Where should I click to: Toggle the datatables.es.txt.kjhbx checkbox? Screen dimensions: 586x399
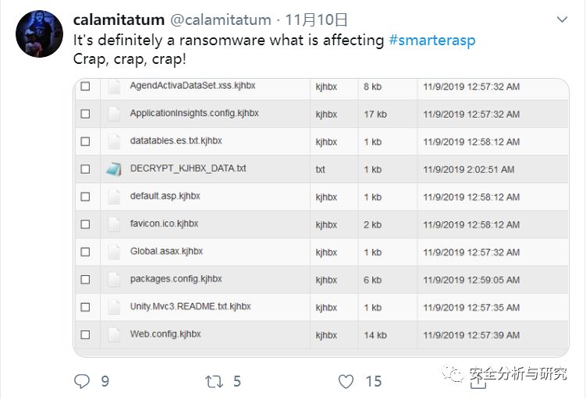pos(85,142)
